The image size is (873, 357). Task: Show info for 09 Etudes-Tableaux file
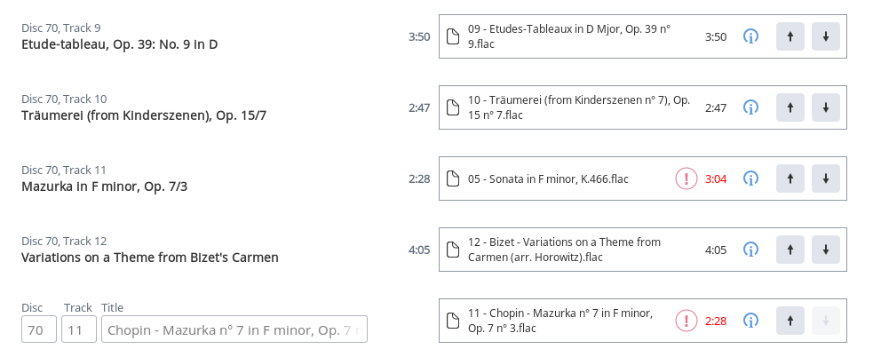751,36
